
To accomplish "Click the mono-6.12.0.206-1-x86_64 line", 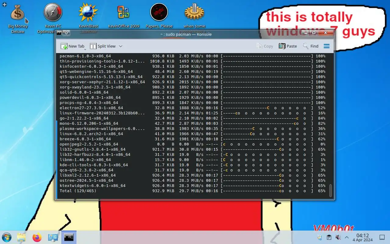I will (x=193, y=124).
